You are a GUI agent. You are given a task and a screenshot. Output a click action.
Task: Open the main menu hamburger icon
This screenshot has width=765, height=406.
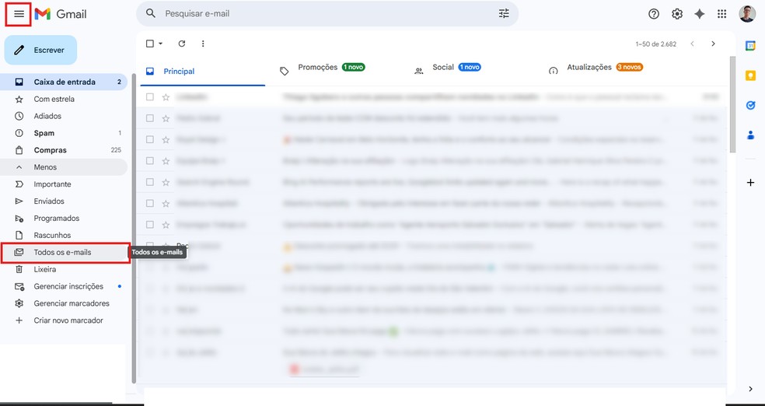pyautogui.click(x=19, y=14)
